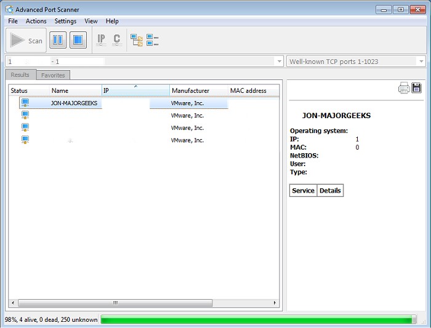This screenshot has width=431, height=328.
Task: Click the Advanced Port Scanner title icon
Action: coord(9,9)
